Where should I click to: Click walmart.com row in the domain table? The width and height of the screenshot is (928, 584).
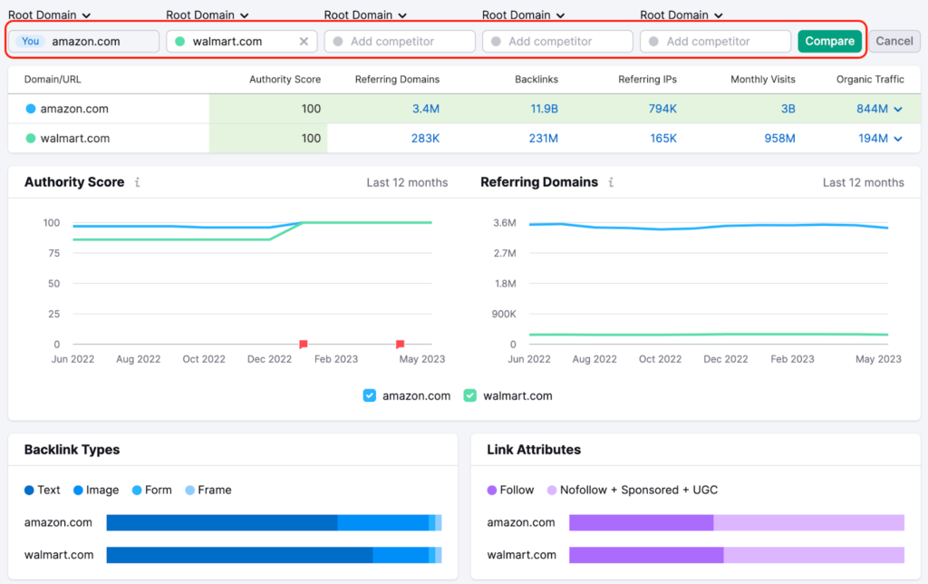[464, 139]
